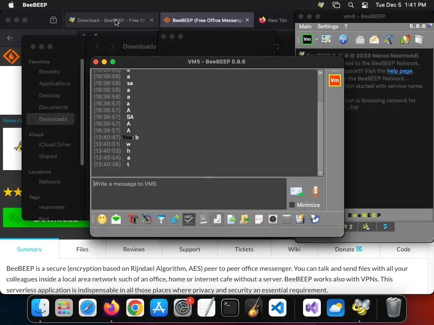
Task: Open chat settings blue gears icon
Action: click(175, 220)
